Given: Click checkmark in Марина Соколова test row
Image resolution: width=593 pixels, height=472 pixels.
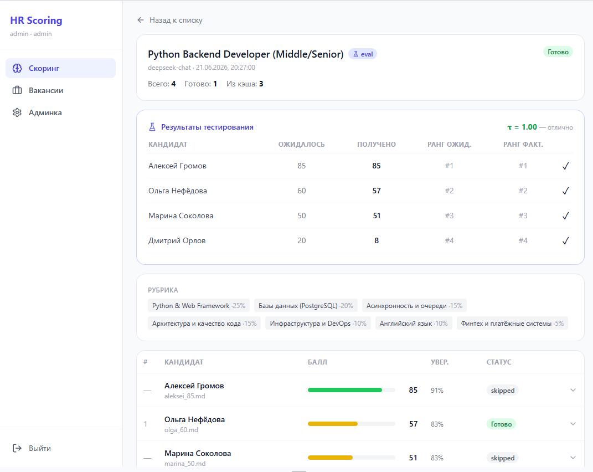Looking at the screenshot, I should (565, 216).
